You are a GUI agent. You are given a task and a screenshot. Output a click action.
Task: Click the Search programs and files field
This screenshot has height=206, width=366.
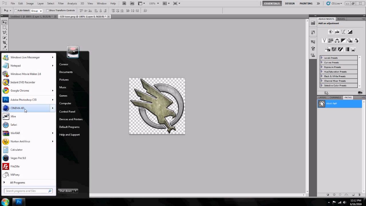pyautogui.click(x=28, y=191)
